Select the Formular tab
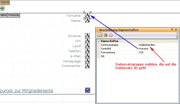Screen dimensions: 180x104 click(14, 15)
